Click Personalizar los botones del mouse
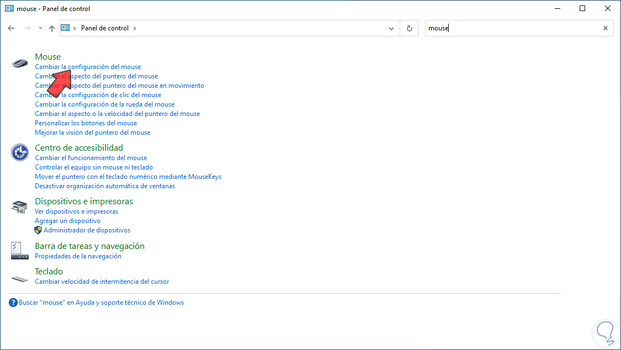 86,123
